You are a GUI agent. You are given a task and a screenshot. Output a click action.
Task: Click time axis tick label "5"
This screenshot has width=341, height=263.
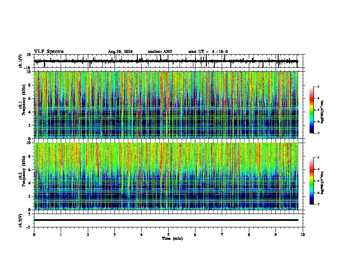[x=168, y=235]
